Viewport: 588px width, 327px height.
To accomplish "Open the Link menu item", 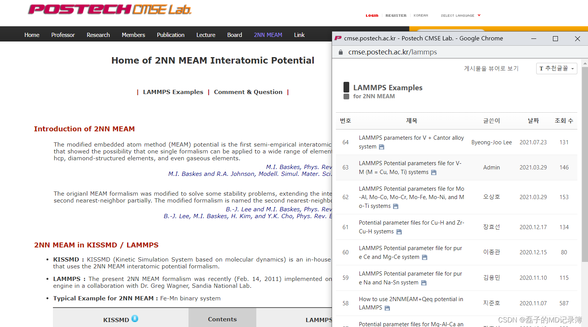I will (x=299, y=35).
